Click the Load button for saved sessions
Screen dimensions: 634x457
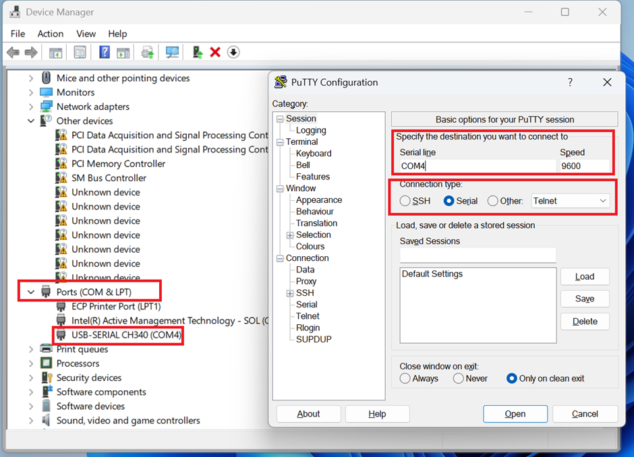click(585, 276)
